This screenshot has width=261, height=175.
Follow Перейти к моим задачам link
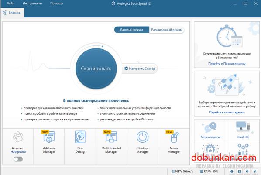click(x=227, y=113)
